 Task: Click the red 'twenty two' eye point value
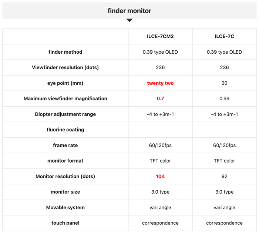click(160, 83)
